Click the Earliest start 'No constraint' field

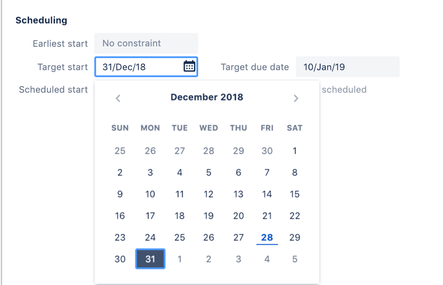[146, 44]
